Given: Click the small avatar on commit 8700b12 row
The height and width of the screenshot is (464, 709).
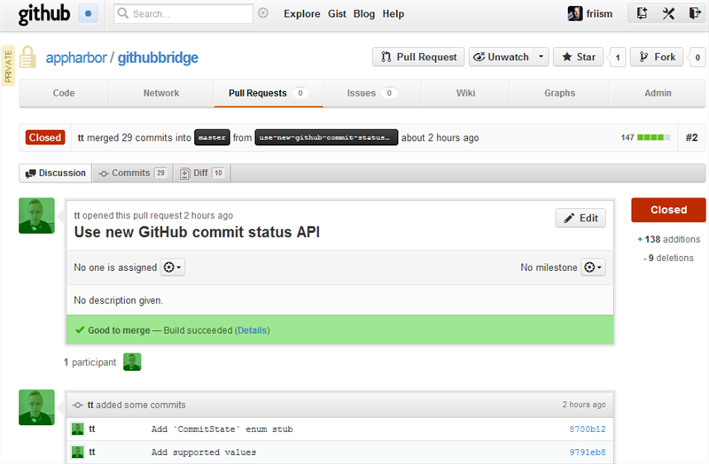Looking at the screenshot, I should click(78, 429).
